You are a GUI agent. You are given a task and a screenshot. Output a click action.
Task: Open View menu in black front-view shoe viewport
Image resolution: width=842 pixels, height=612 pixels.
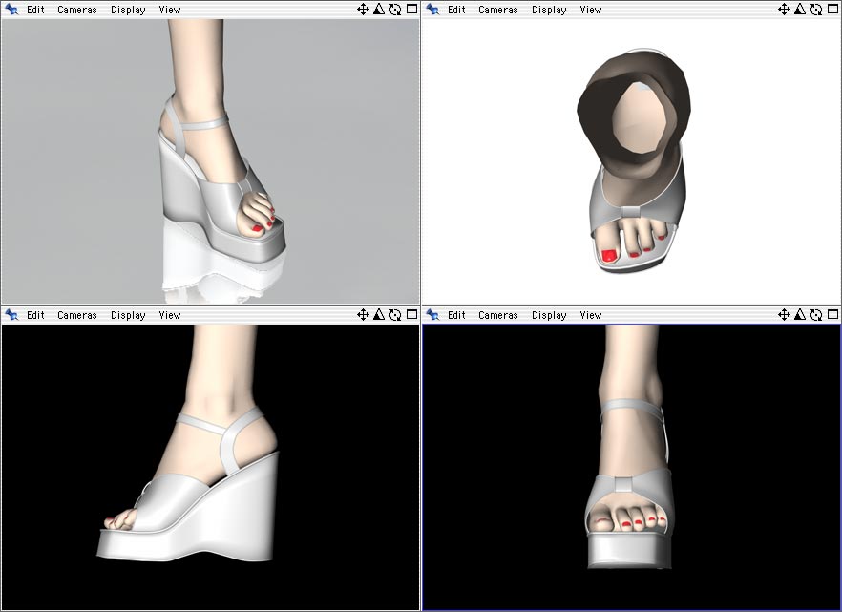click(x=591, y=315)
